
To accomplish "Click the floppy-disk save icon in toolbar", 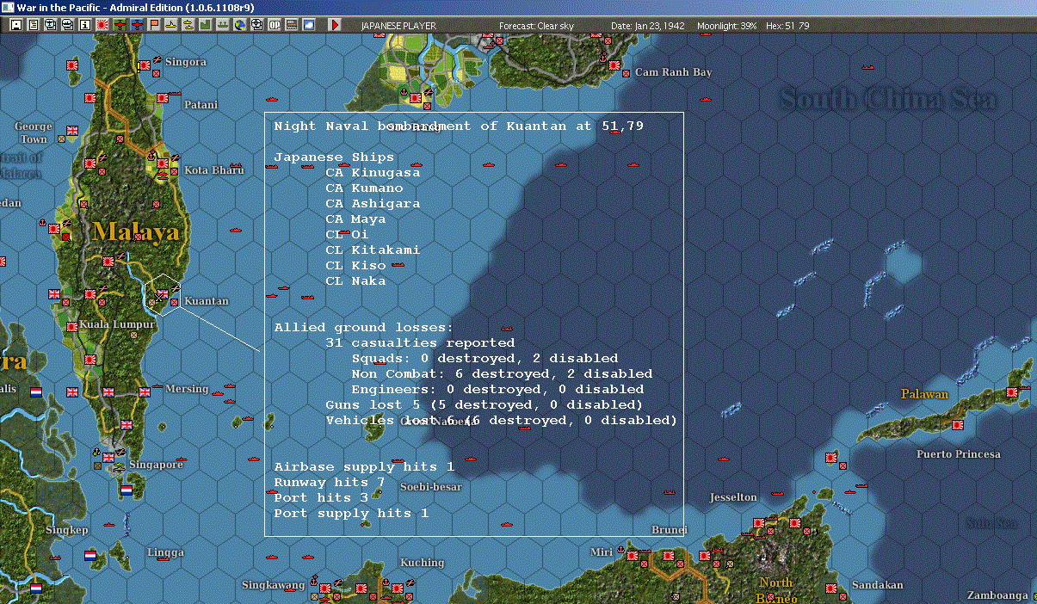I will click(16, 25).
